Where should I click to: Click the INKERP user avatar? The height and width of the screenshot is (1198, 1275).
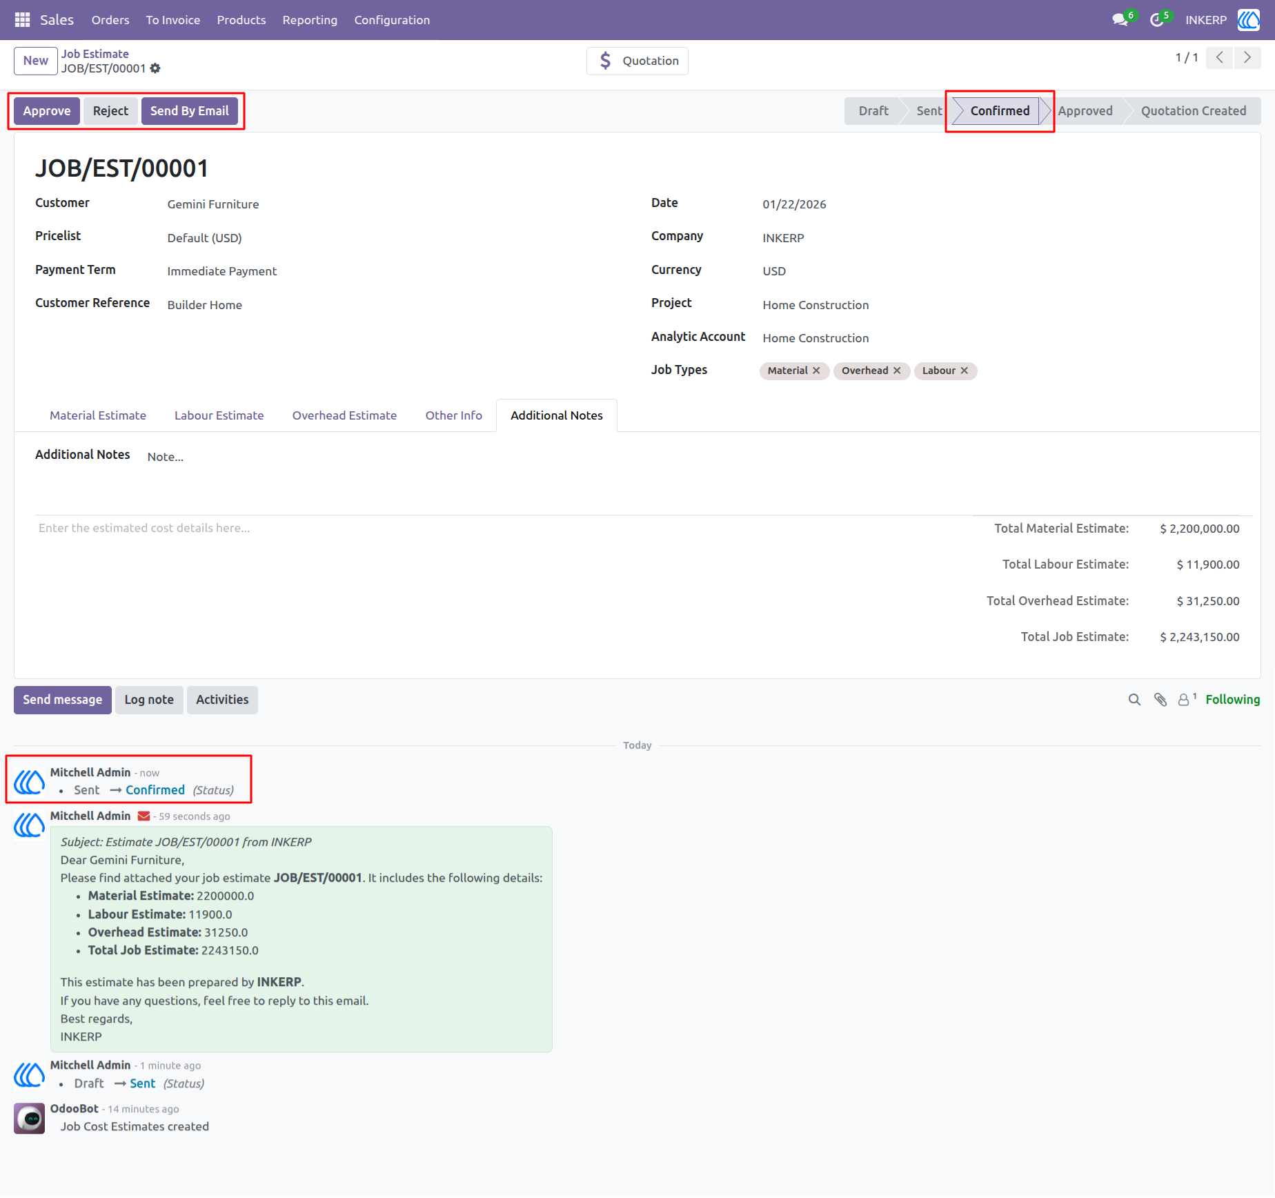[1248, 20]
